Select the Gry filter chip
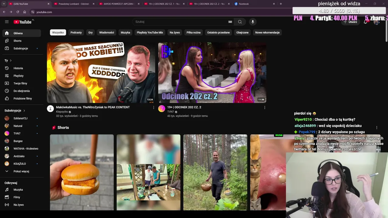Screen dimensions: 388x218 [90, 32]
